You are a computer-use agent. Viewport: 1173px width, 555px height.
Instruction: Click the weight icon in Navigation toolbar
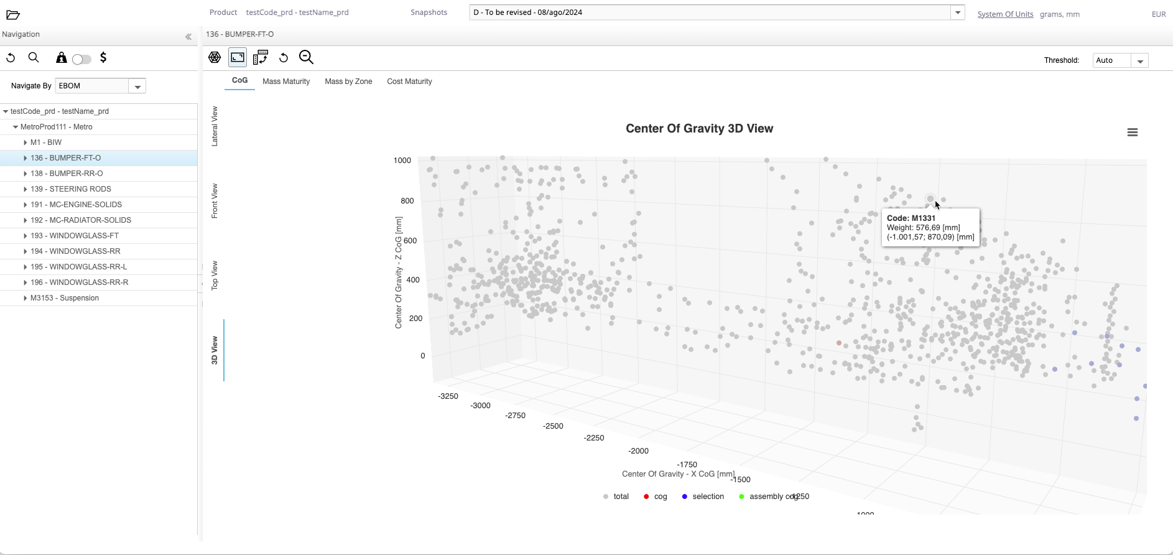(x=61, y=58)
